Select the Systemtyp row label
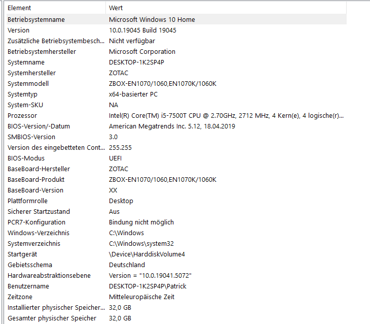The width and height of the screenshot is (370, 324). pyautogui.click(x=22, y=94)
